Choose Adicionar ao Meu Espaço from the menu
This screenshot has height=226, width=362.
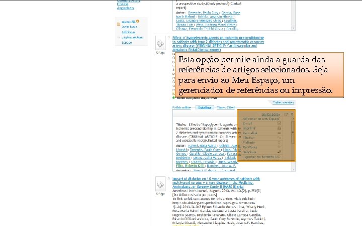[x=261, y=119]
